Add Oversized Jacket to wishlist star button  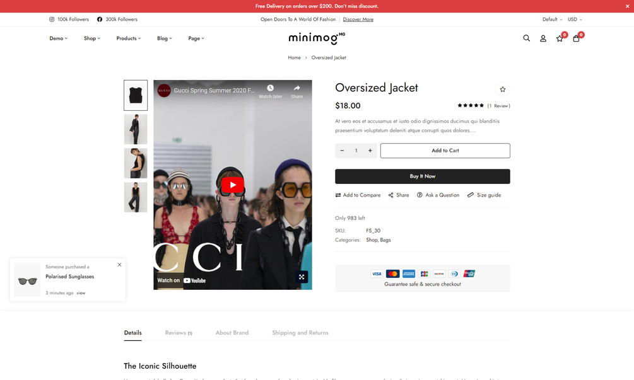(x=503, y=89)
